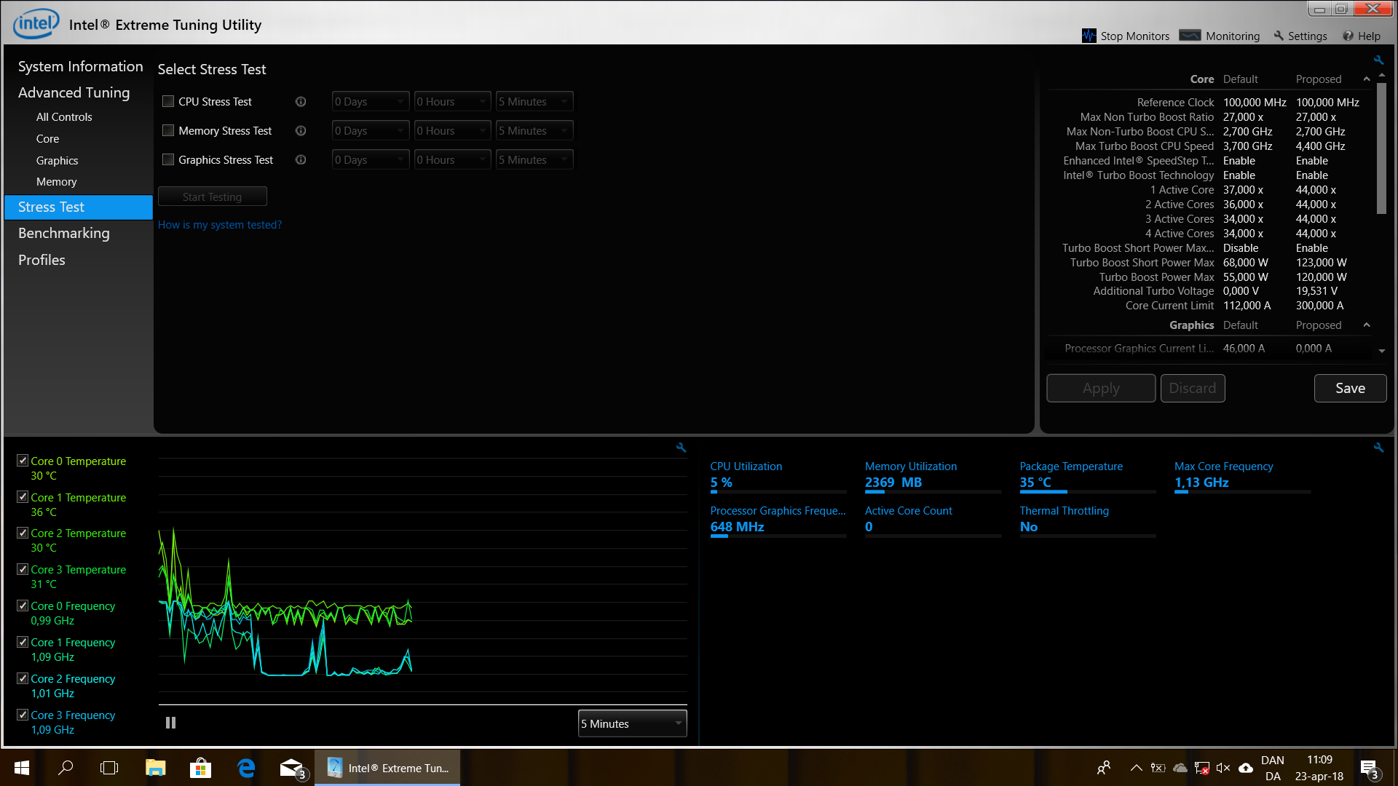This screenshot has width=1398, height=786.
Task: Open File Explorer from taskbar
Action: (155, 768)
